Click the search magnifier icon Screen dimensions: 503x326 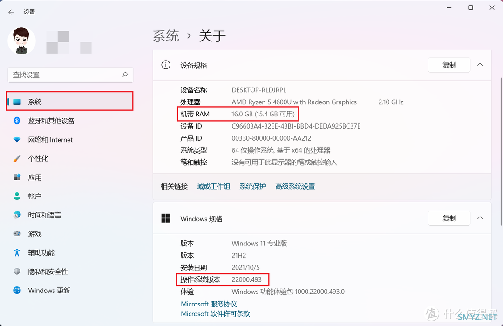125,75
